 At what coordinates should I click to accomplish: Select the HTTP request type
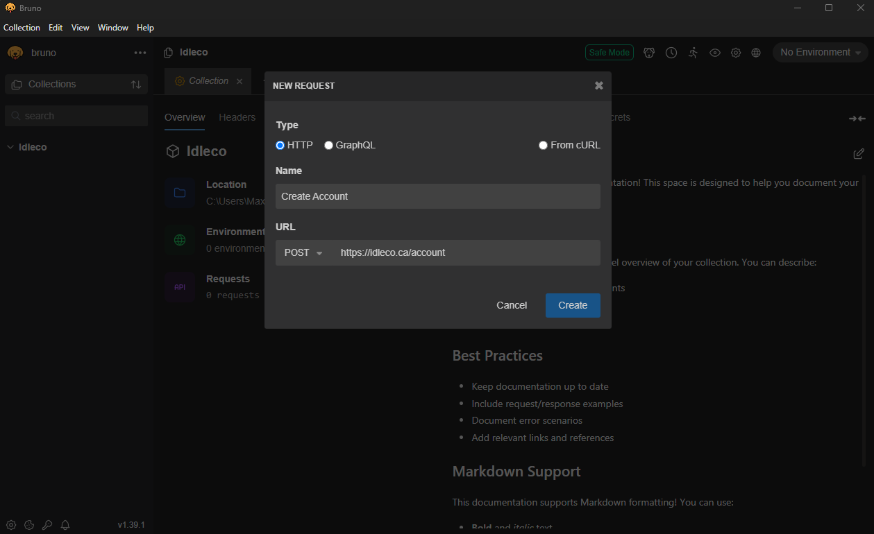point(280,146)
